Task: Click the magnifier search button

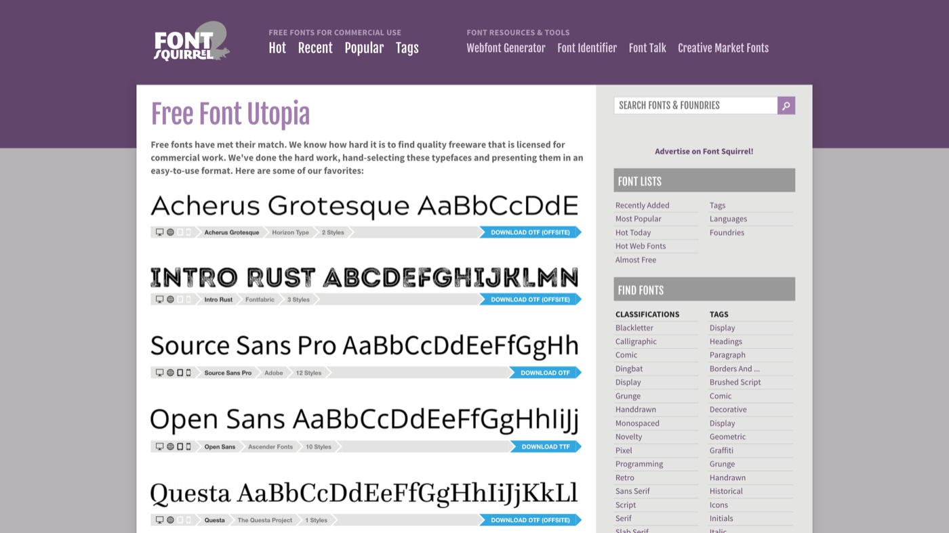Action: (x=786, y=105)
